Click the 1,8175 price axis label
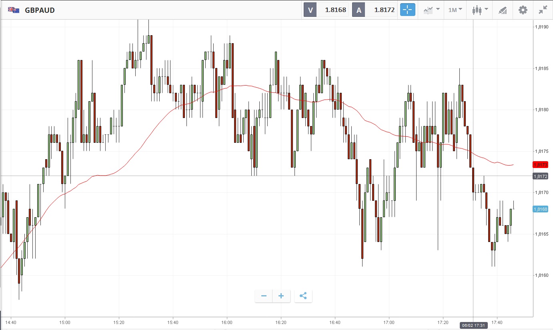The width and height of the screenshot is (553, 330). click(541, 151)
